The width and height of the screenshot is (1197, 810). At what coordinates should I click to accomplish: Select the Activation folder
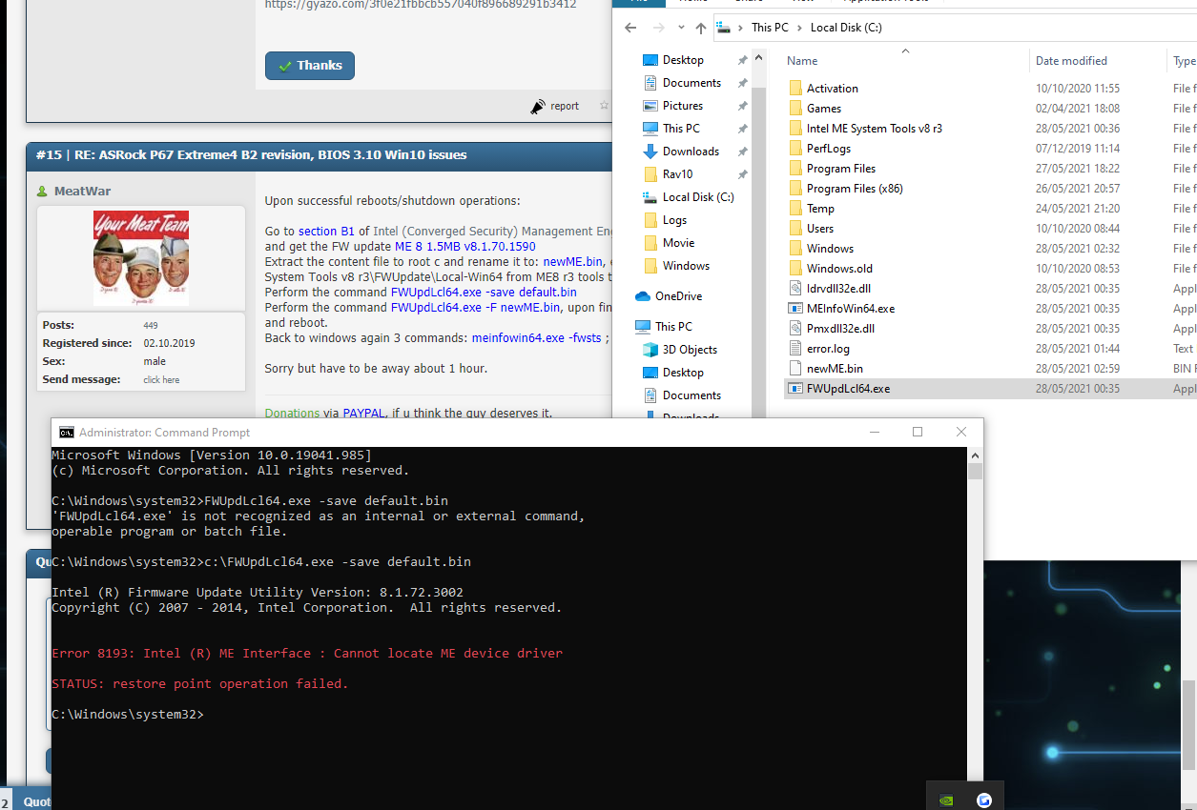click(x=832, y=89)
